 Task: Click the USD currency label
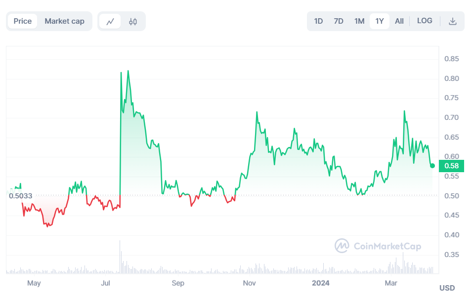point(447,288)
